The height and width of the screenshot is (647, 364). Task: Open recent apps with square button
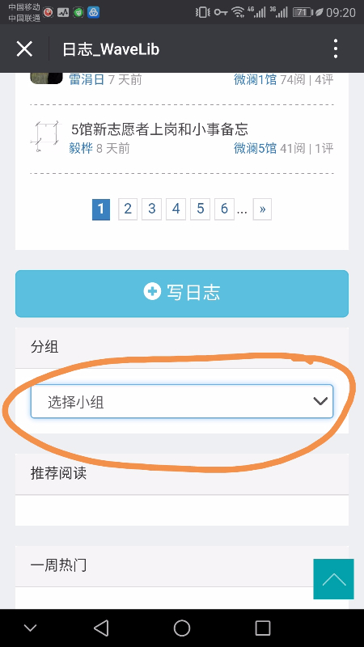[x=263, y=628]
